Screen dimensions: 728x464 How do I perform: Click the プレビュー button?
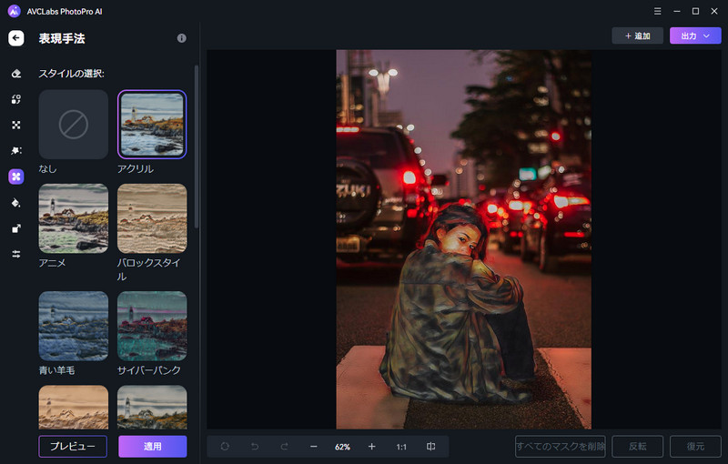[73, 447]
